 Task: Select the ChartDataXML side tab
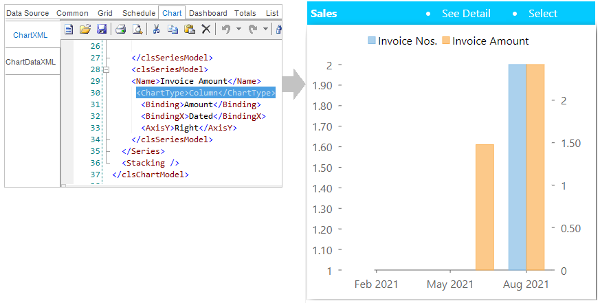point(31,62)
